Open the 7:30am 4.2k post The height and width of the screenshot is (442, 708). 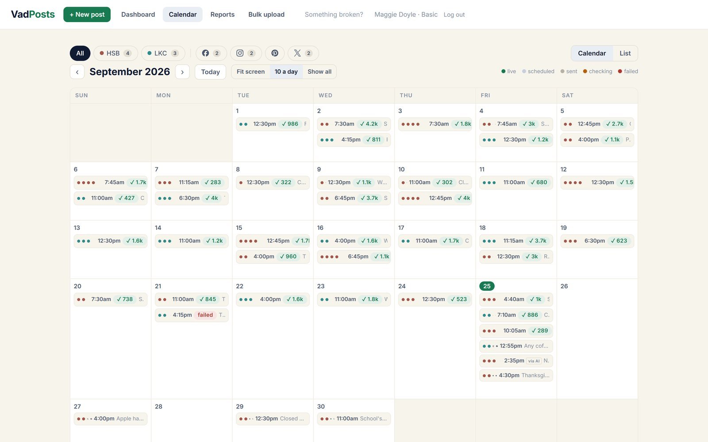354,124
